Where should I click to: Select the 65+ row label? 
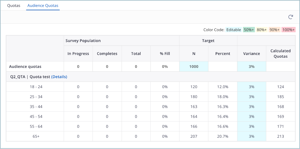pyautogui.click(x=36, y=136)
